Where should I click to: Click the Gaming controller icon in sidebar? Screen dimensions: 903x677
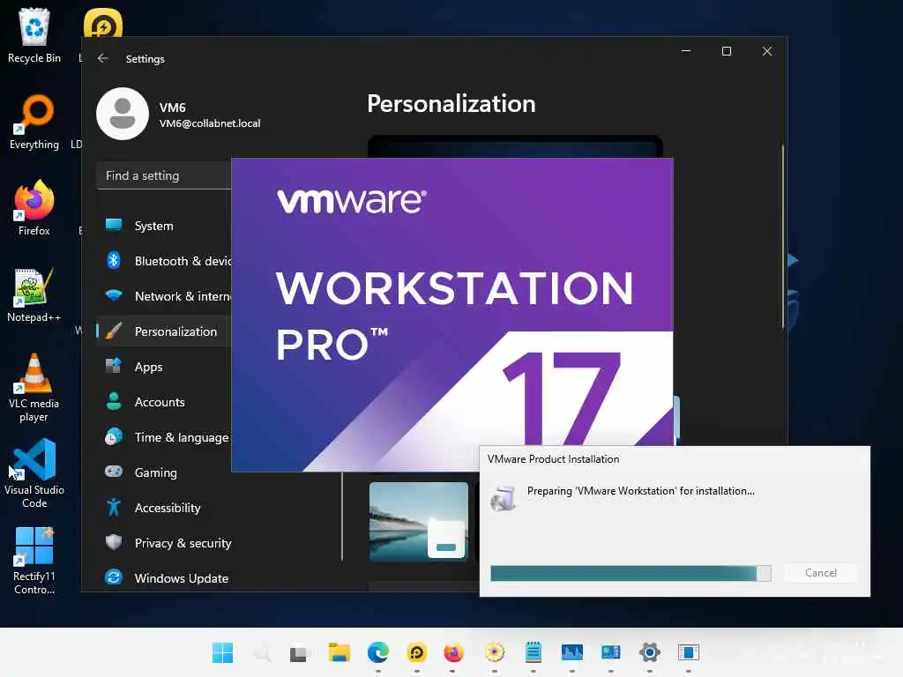pyautogui.click(x=114, y=472)
